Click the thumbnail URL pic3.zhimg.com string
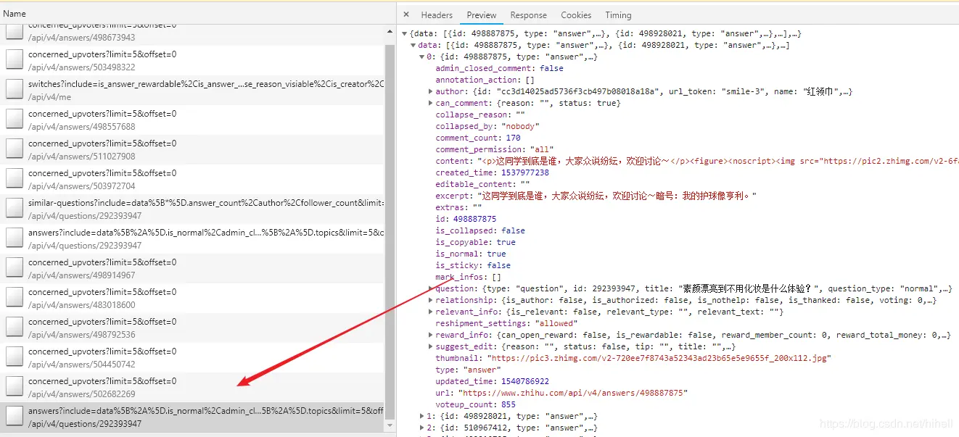The image size is (959, 437). pyautogui.click(x=659, y=358)
